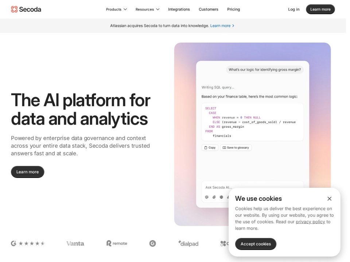Click the header Learn more button
This screenshot has width=350, height=262.
pyautogui.click(x=320, y=9)
